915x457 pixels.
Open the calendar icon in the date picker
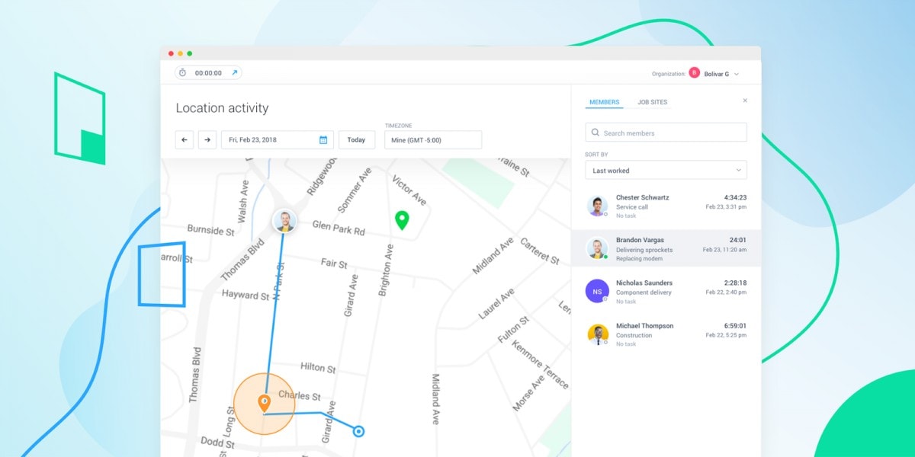(323, 139)
